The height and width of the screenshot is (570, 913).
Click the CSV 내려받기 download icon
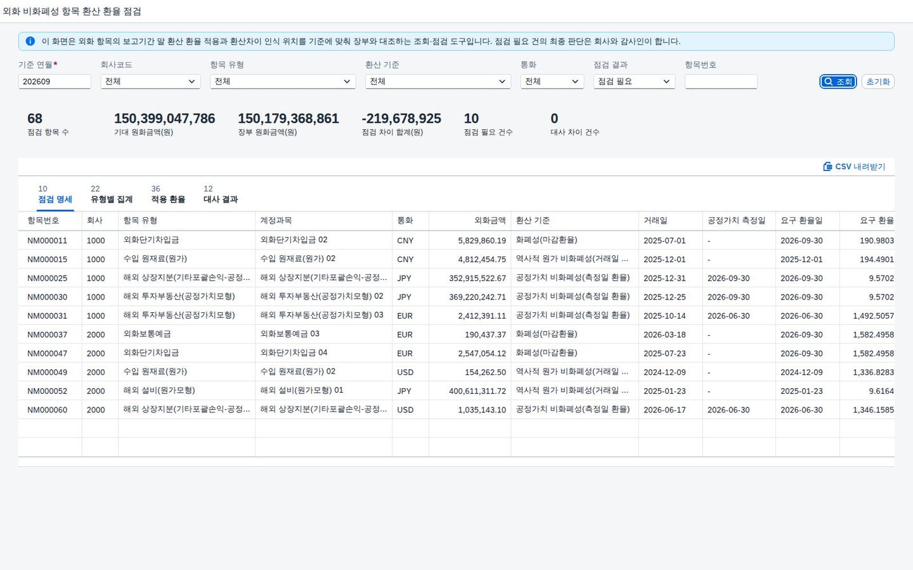(827, 167)
